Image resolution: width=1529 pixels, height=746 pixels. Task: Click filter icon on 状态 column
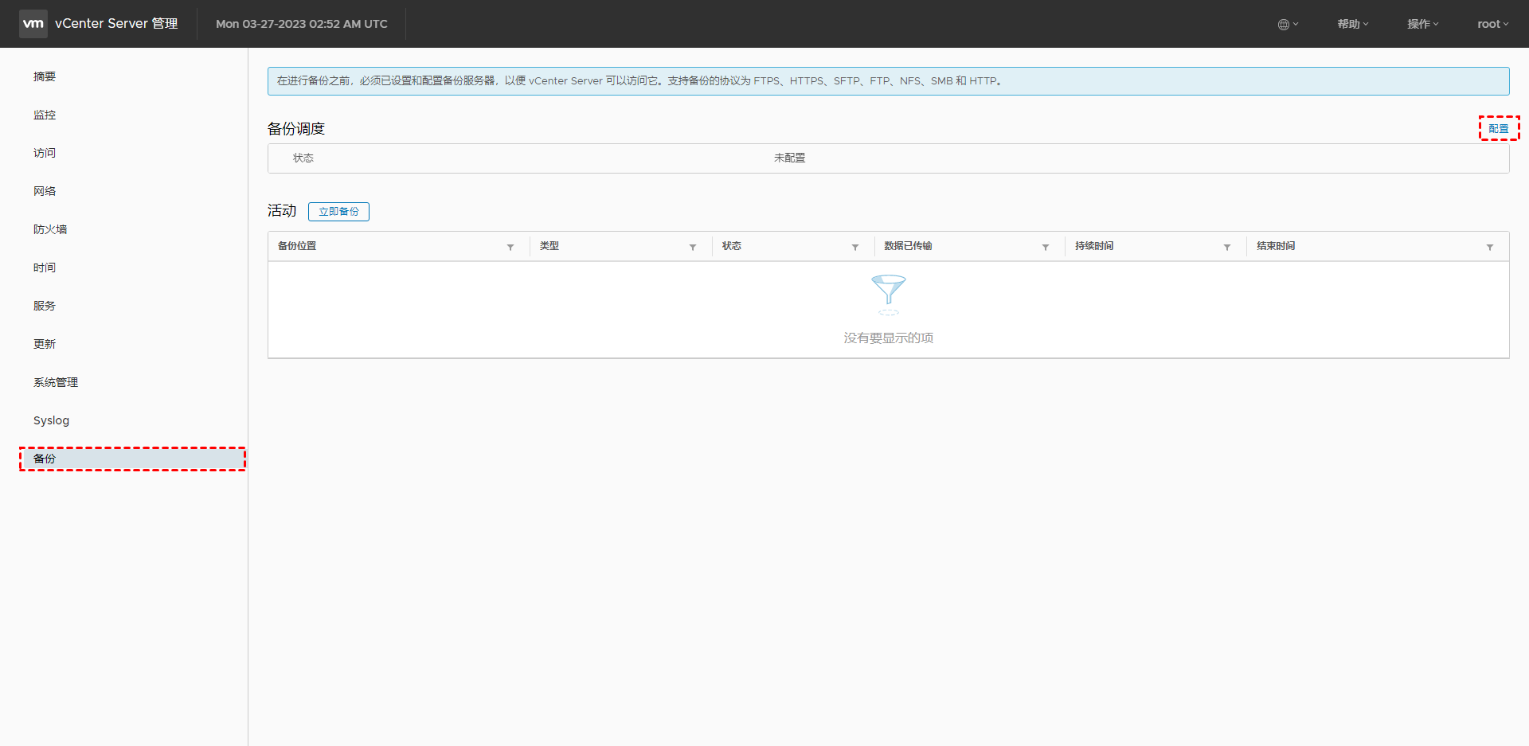855,247
